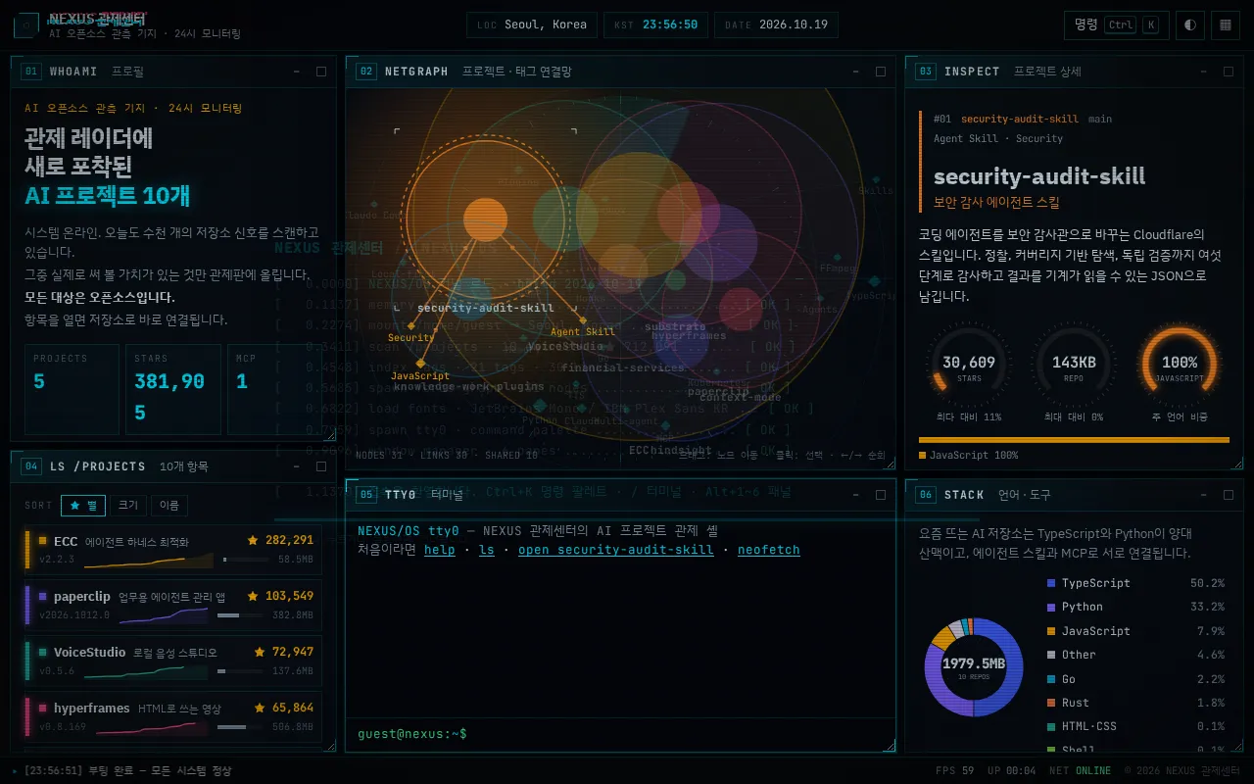Collapse the LS /PROJECTS panel dash icon

point(297,466)
